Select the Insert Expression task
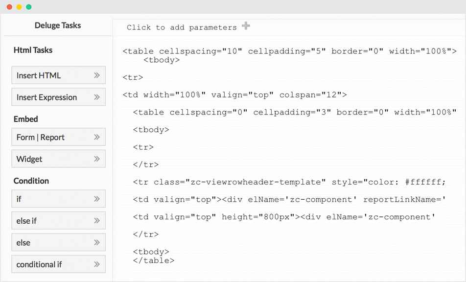Screen dimensions: 466x282 (x=59, y=97)
